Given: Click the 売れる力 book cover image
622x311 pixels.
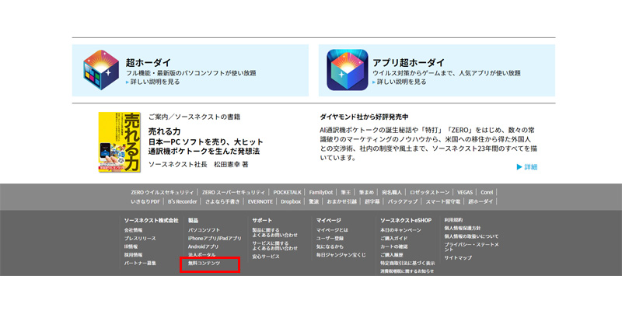Looking at the screenshot, I should pyautogui.click(x=120, y=142).
